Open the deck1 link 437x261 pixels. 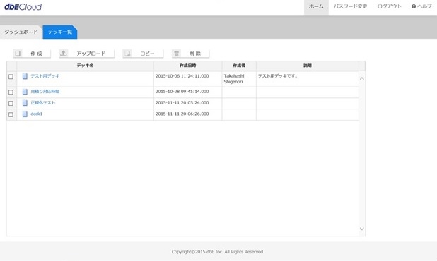pos(37,114)
